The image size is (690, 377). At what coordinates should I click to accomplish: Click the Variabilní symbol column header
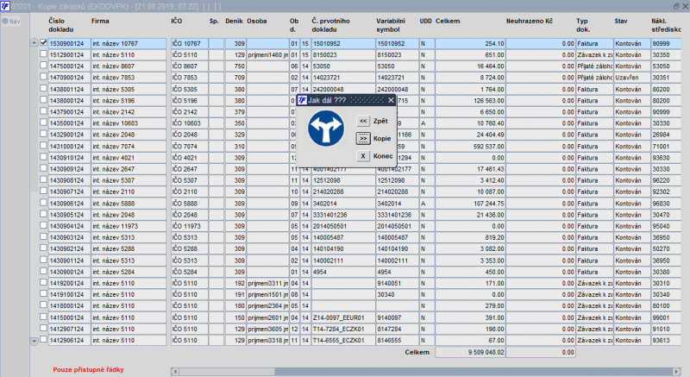pyautogui.click(x=391, y=25)
